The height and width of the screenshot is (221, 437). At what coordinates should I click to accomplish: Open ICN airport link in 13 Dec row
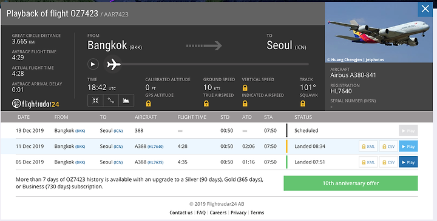coord(118,131)
